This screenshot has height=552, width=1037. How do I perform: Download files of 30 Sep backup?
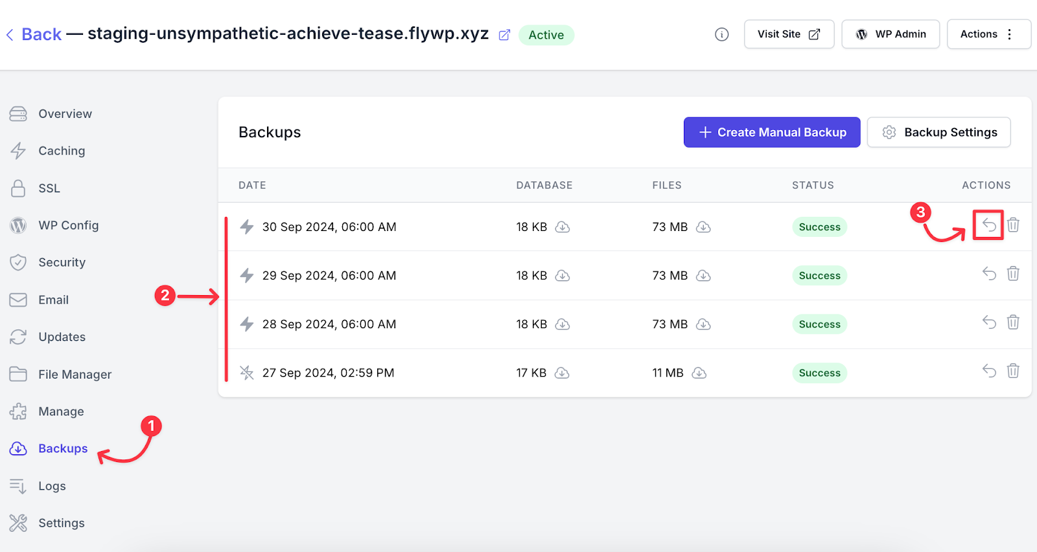pyautogui.click(x=703, y=227)
